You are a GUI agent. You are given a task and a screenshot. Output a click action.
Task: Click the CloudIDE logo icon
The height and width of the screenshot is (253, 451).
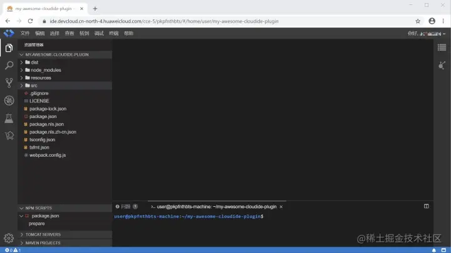click(x=9, y=33)
